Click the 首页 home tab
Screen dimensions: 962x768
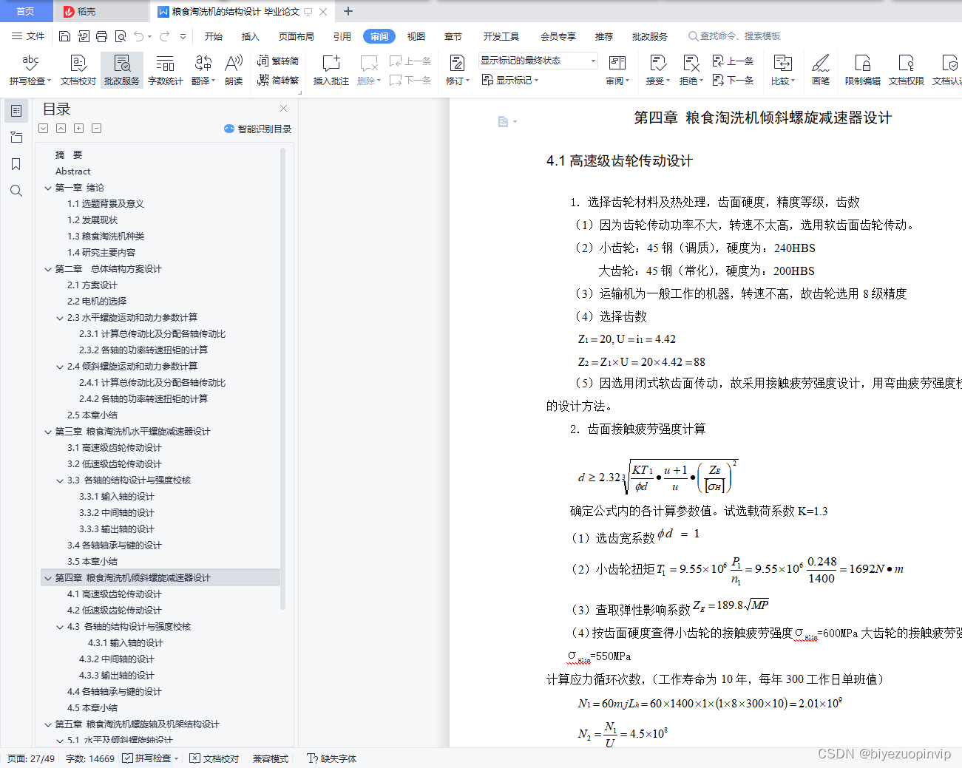tap(26, 11)
